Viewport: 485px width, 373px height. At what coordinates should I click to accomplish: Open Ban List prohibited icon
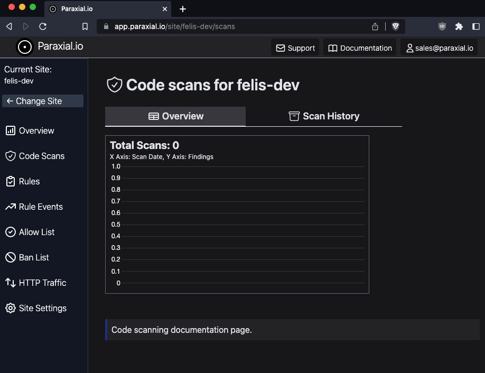pos(11,257)
